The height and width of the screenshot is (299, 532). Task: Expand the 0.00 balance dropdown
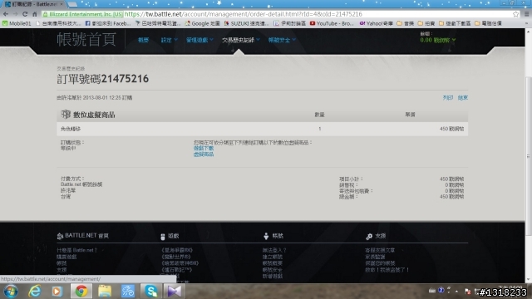coord(438,40)
